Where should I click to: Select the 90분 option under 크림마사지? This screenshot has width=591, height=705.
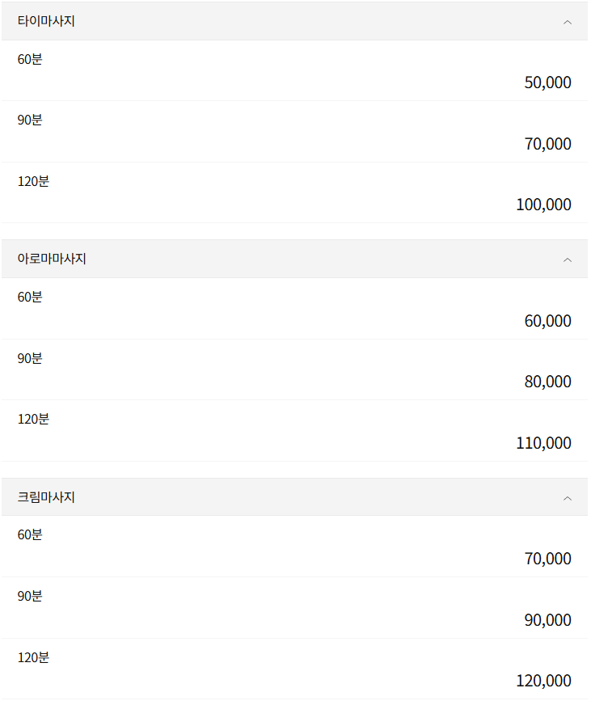coord(30,596)
